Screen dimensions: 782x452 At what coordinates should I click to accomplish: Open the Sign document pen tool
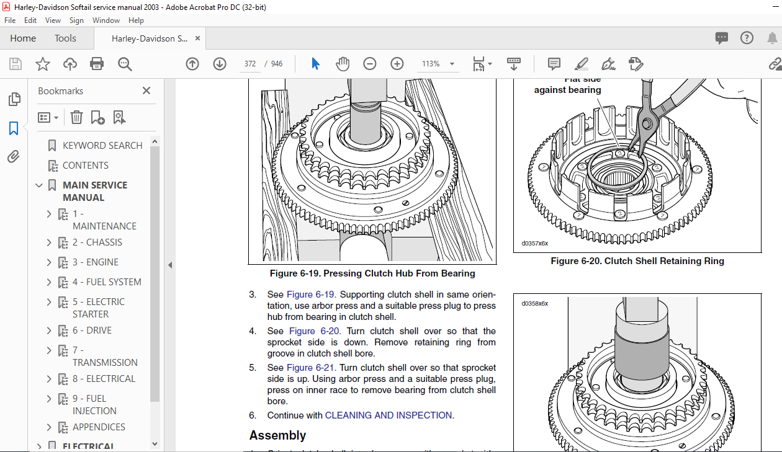609,64
